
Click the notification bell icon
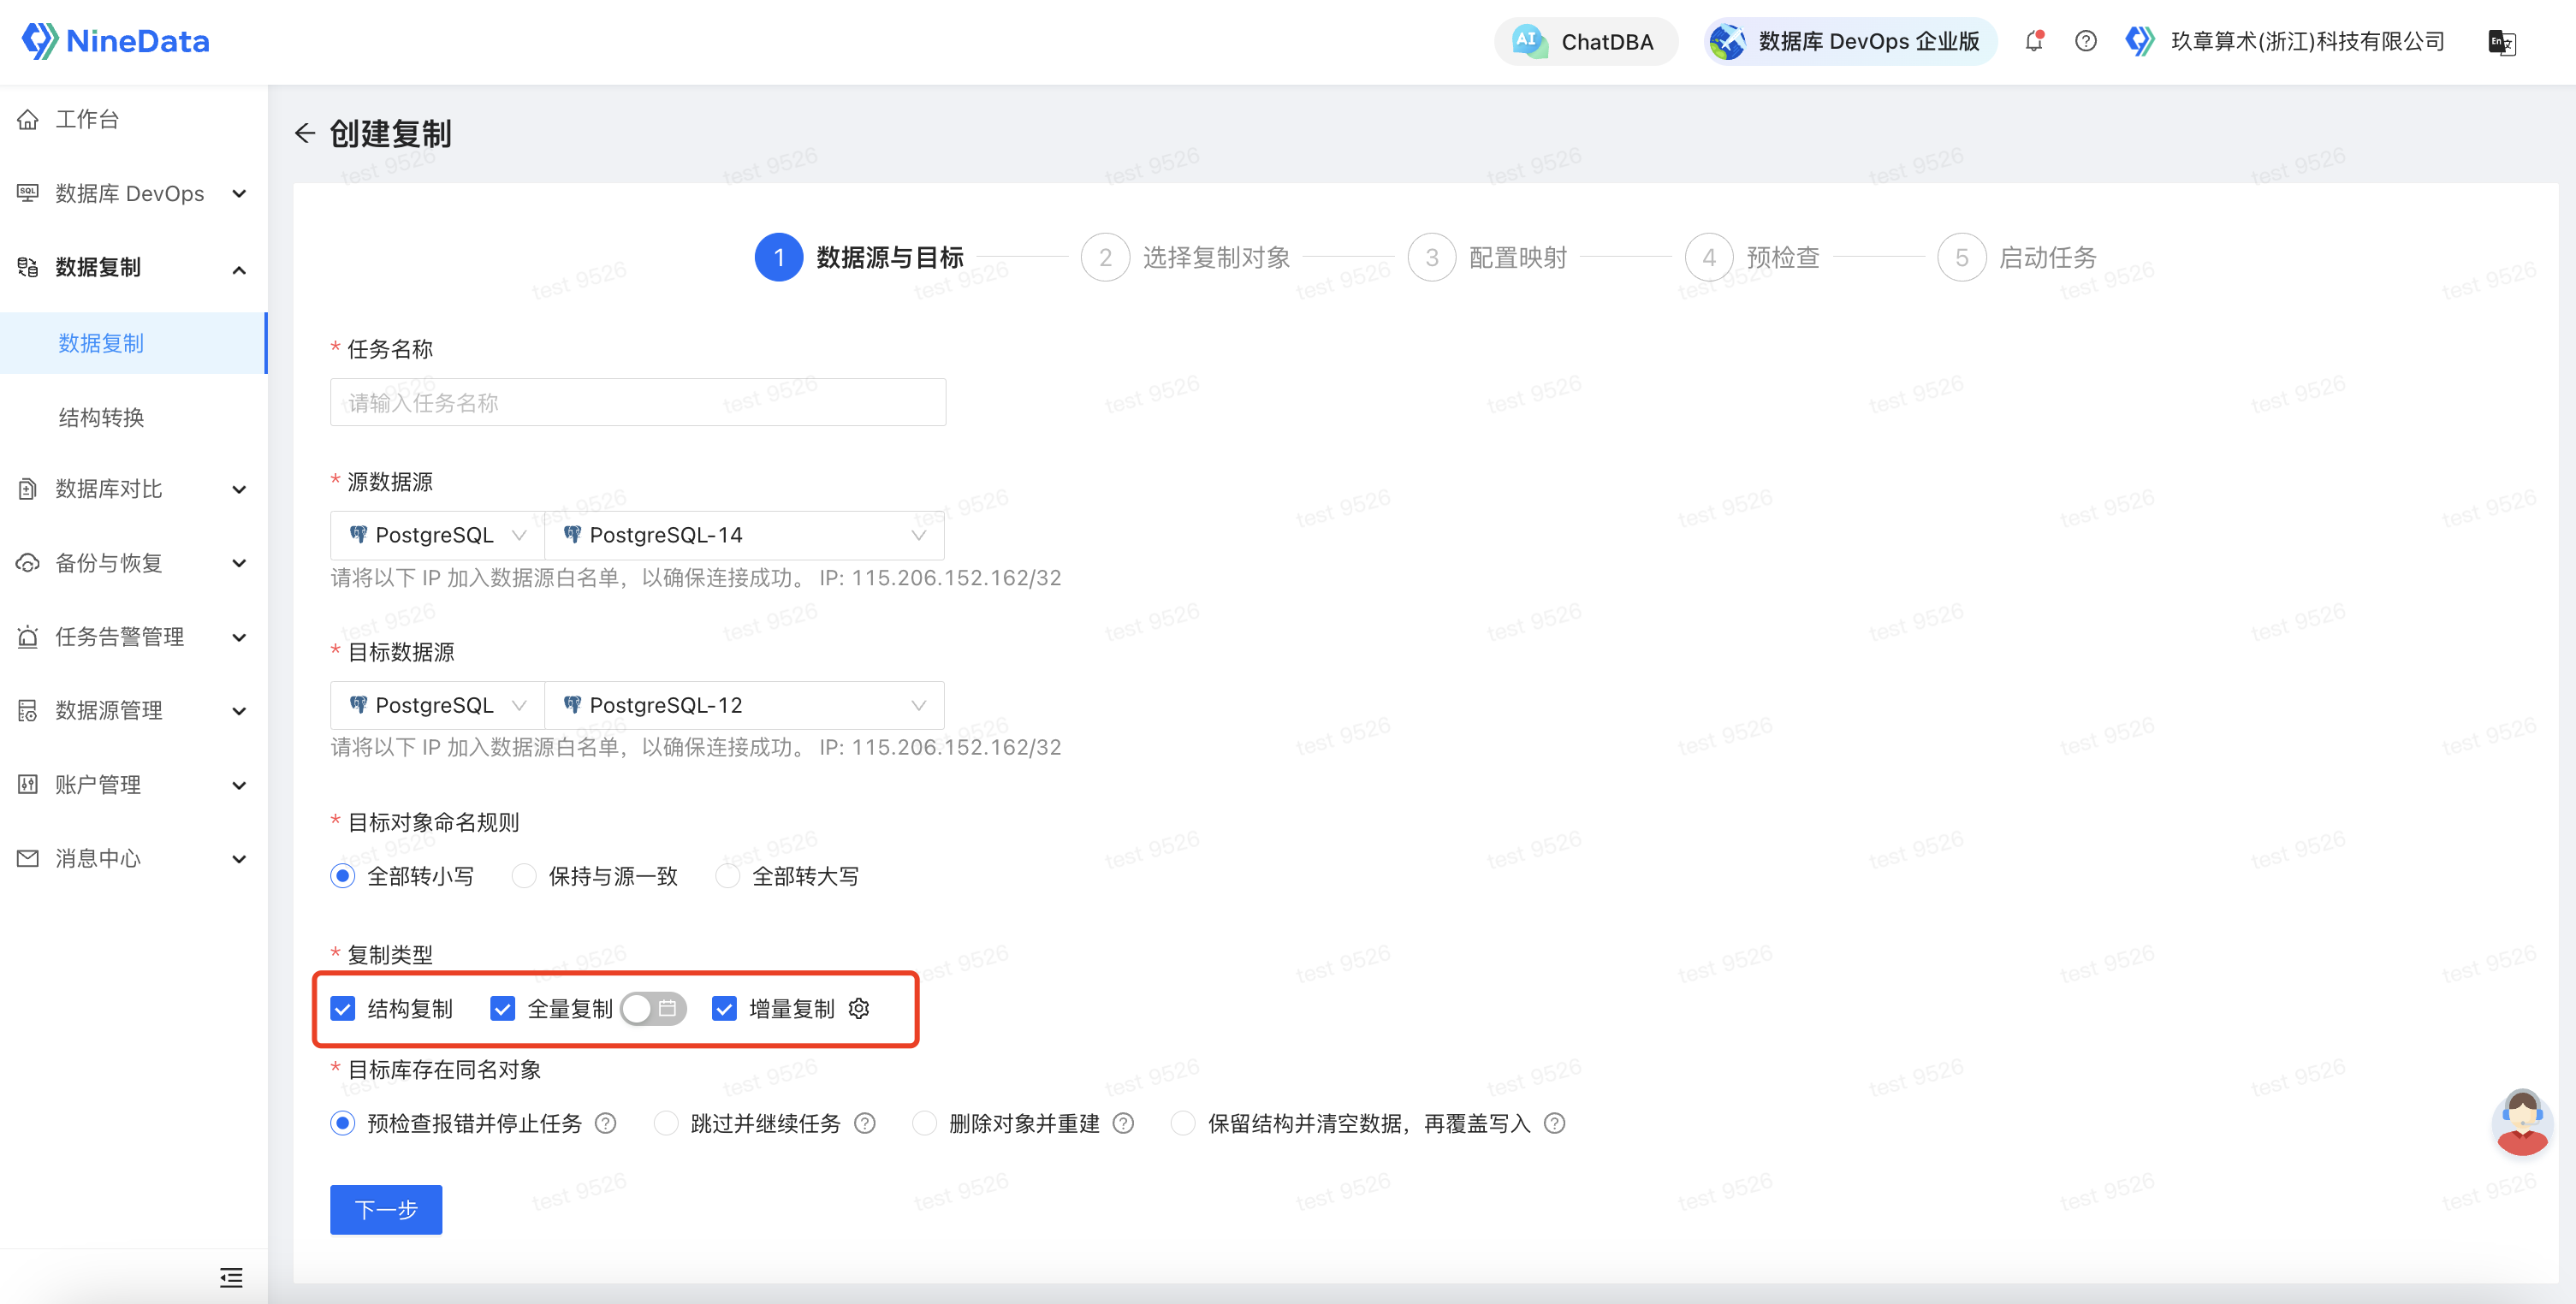2034,41
